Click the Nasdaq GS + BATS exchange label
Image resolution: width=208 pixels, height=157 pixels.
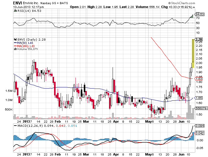click(54, 3)
